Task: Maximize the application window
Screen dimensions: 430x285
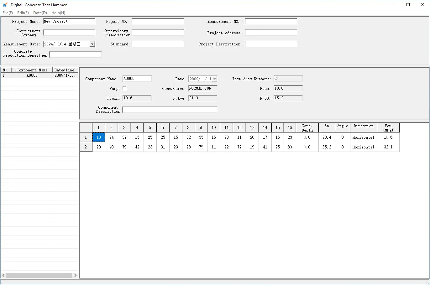Action: (x=408, y=5)
